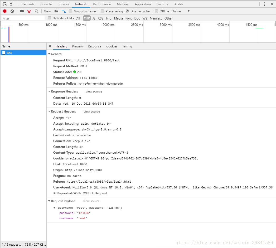The height and width of the screenshot is (248, 276).
Task: Collapse the Request Payload section
Action: coord(49,201)
